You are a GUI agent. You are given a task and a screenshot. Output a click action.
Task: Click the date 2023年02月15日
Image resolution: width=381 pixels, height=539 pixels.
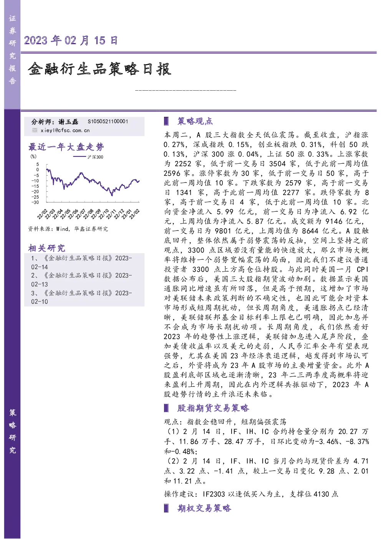tap(71, 40)
